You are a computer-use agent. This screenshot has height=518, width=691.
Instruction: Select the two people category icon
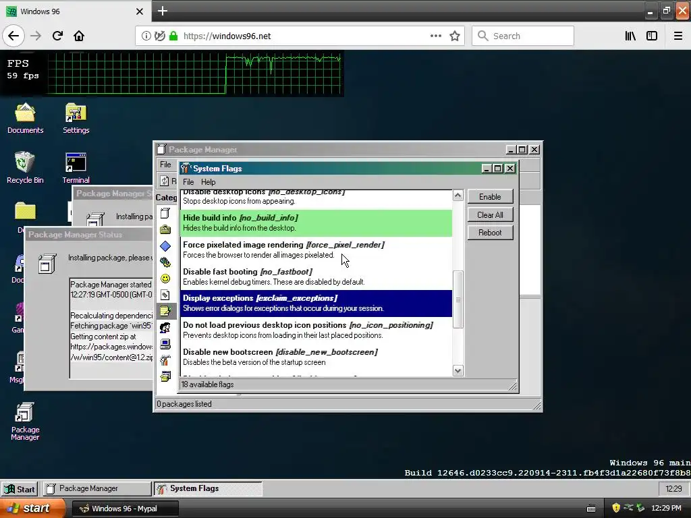coord(165,328)
